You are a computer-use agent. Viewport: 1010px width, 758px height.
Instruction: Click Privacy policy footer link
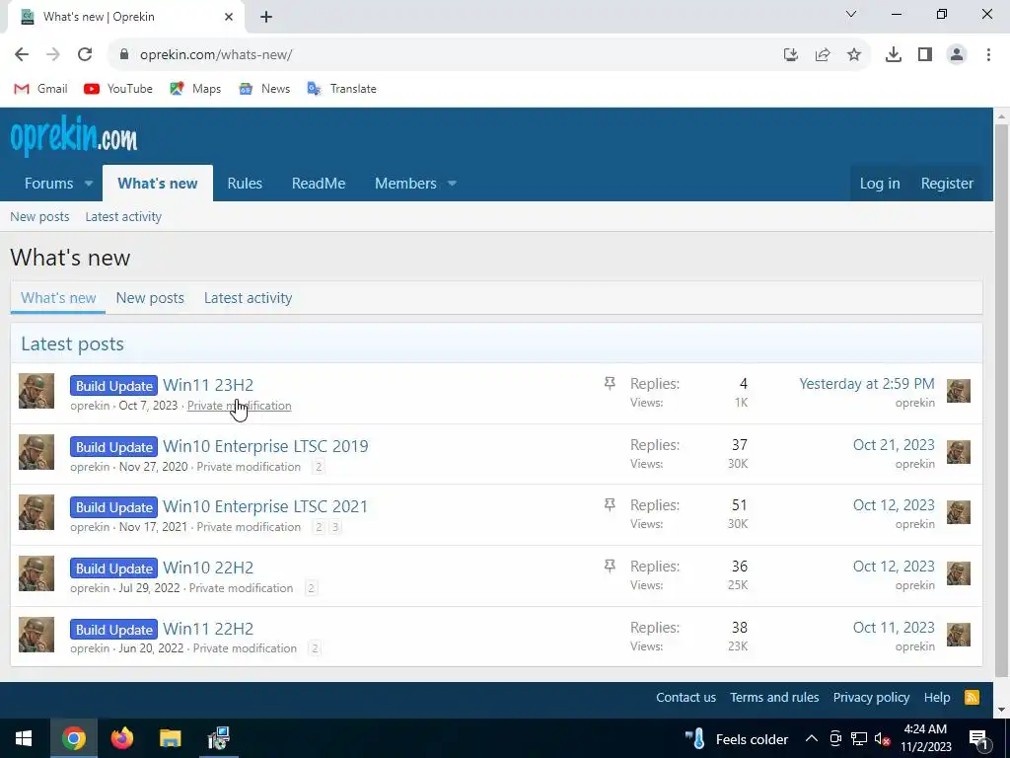tap(871, 698)
